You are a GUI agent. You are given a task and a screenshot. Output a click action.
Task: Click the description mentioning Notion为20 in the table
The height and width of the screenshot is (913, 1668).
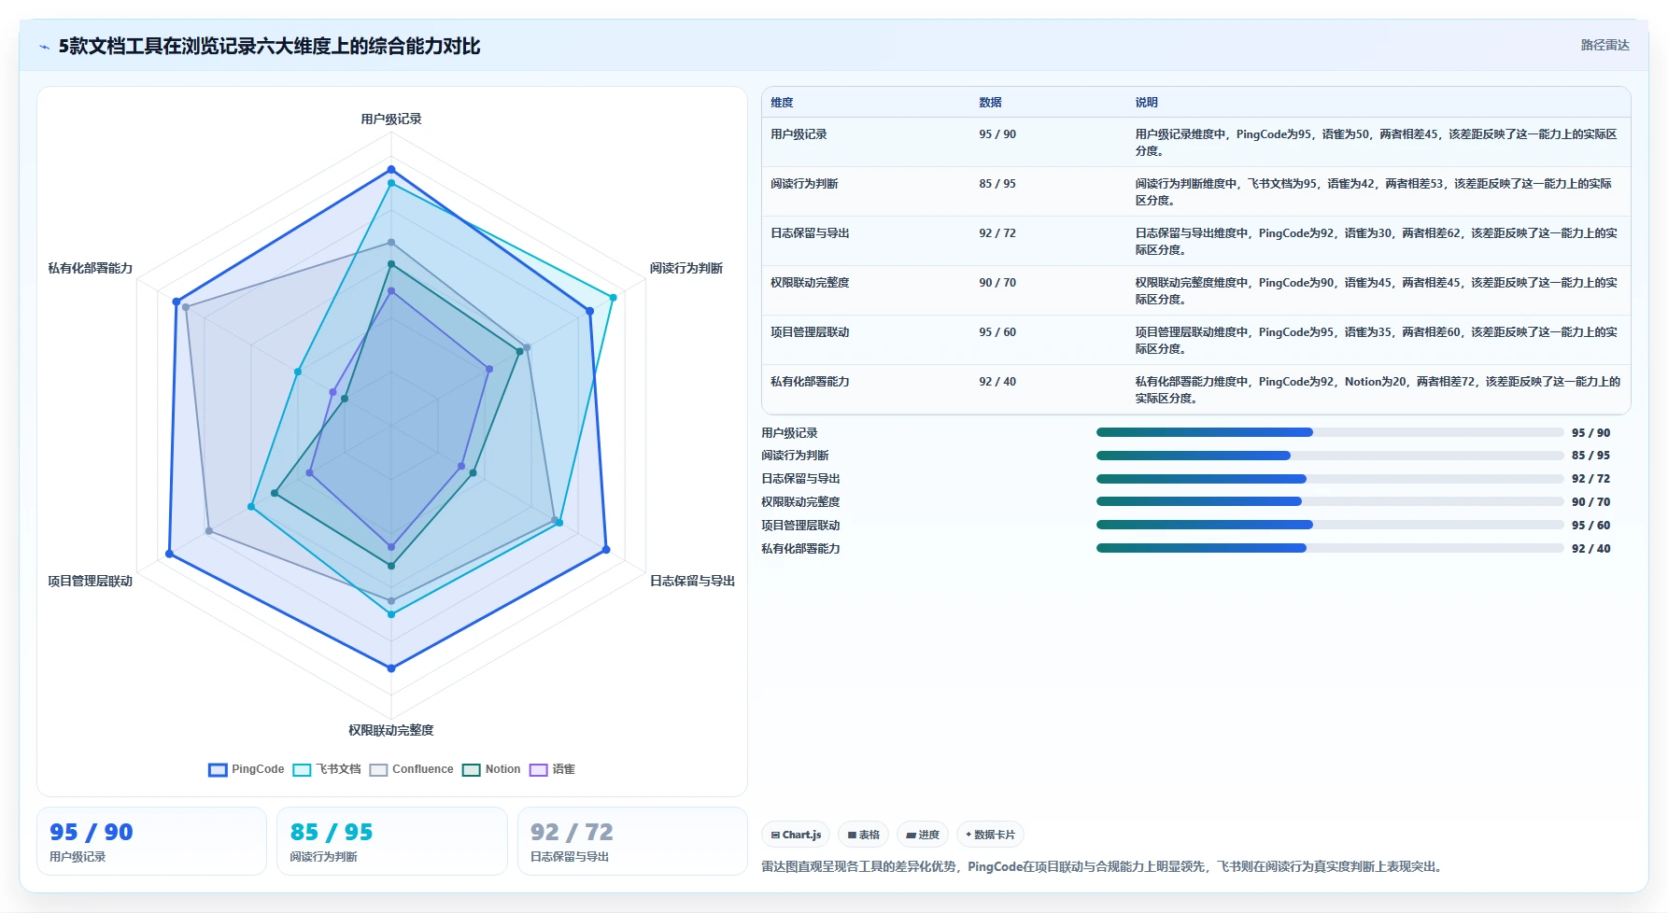[x=1378, y=390]
